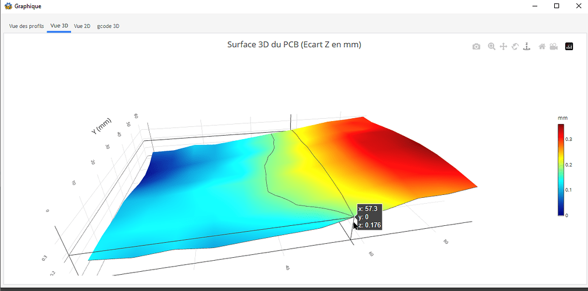Open the Plotly logo link in modebar
Screen dimensions: 588x291
569,47
